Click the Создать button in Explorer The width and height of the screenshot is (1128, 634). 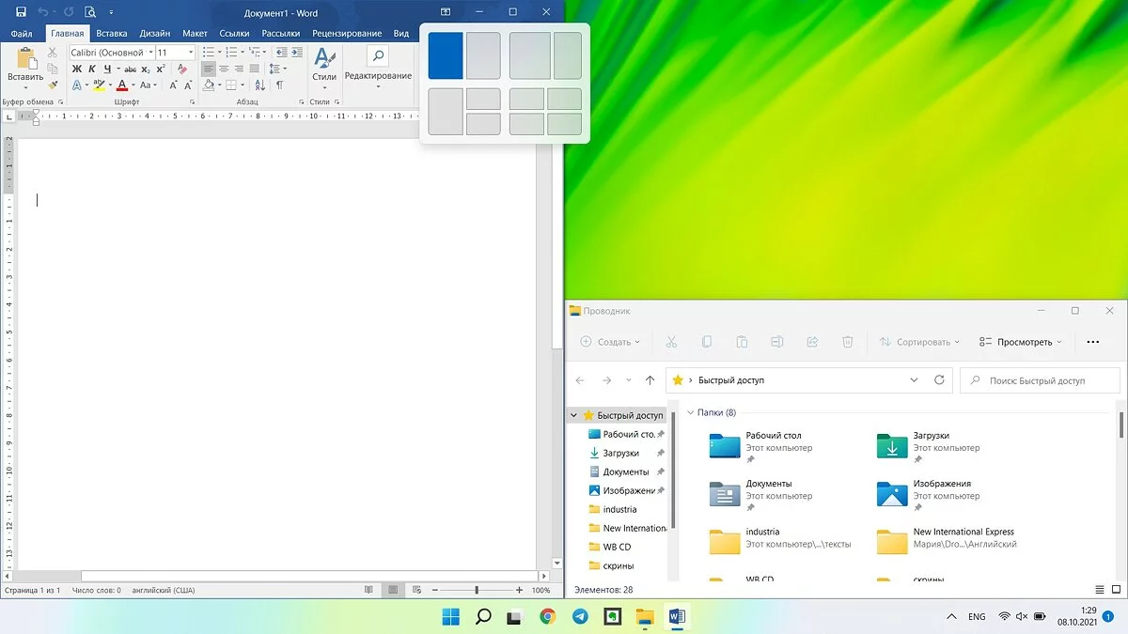click(609, 342)
